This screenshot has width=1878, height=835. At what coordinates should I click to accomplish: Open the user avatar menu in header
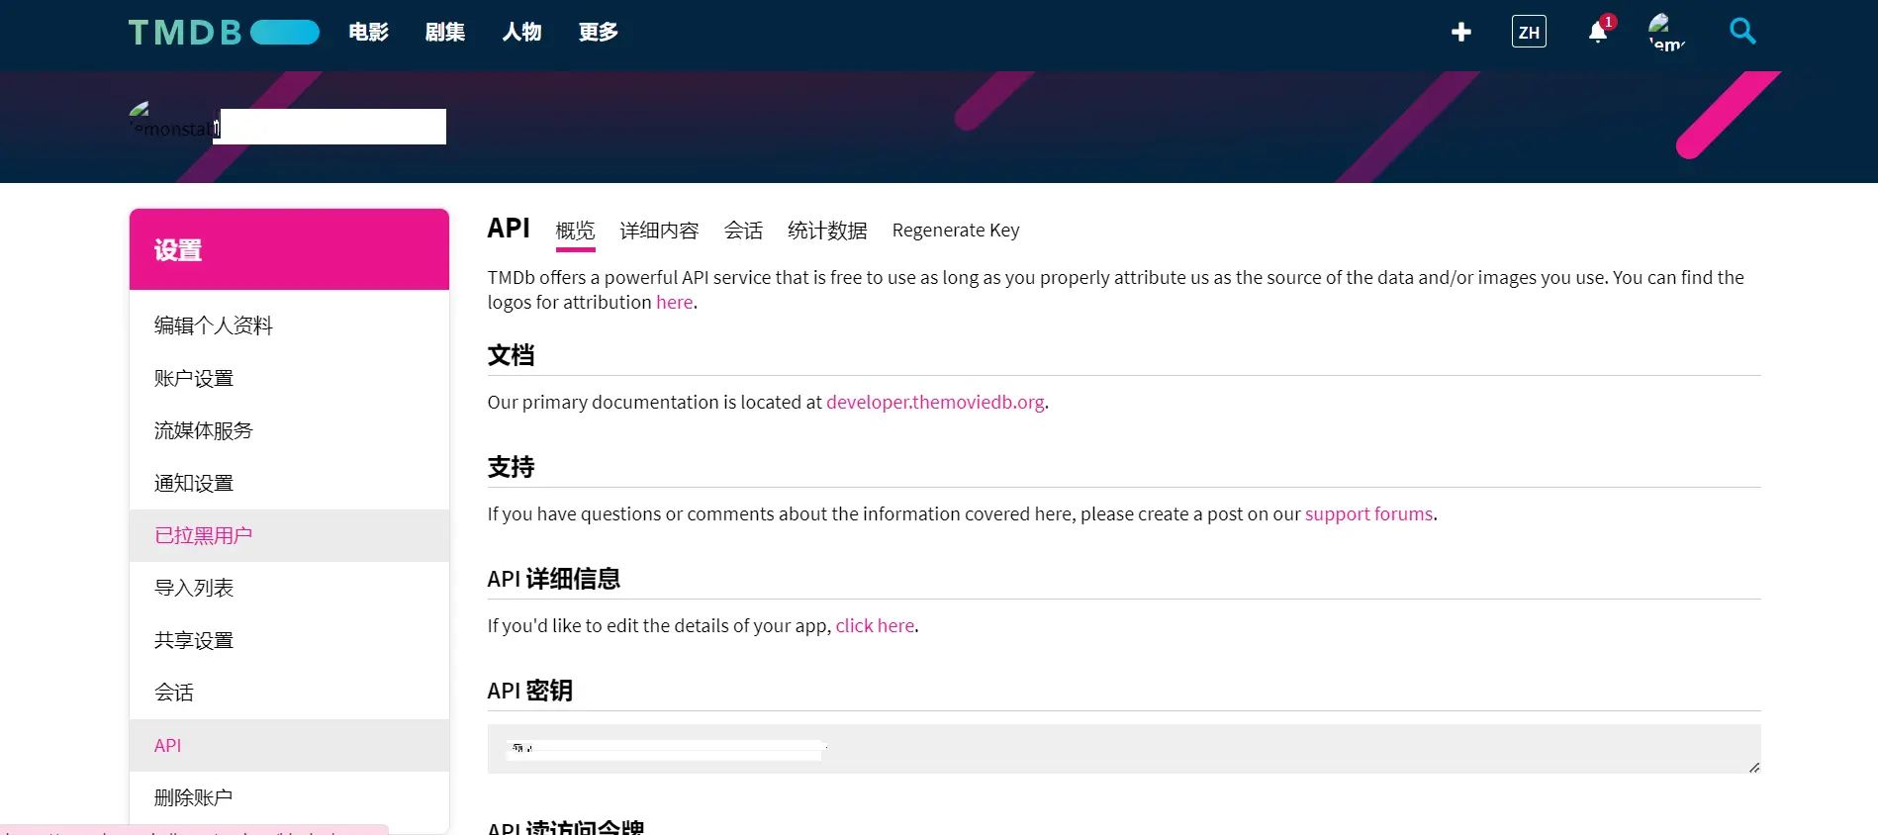(1666, 32)
